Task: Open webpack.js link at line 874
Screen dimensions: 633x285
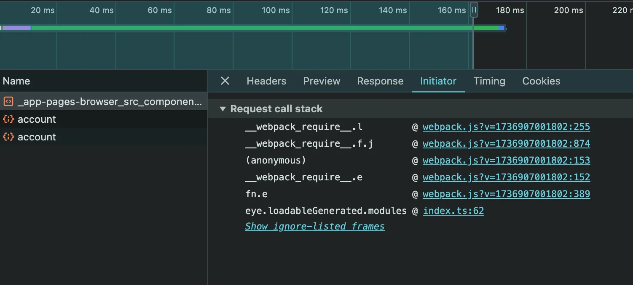Action: tap(506, 144)
